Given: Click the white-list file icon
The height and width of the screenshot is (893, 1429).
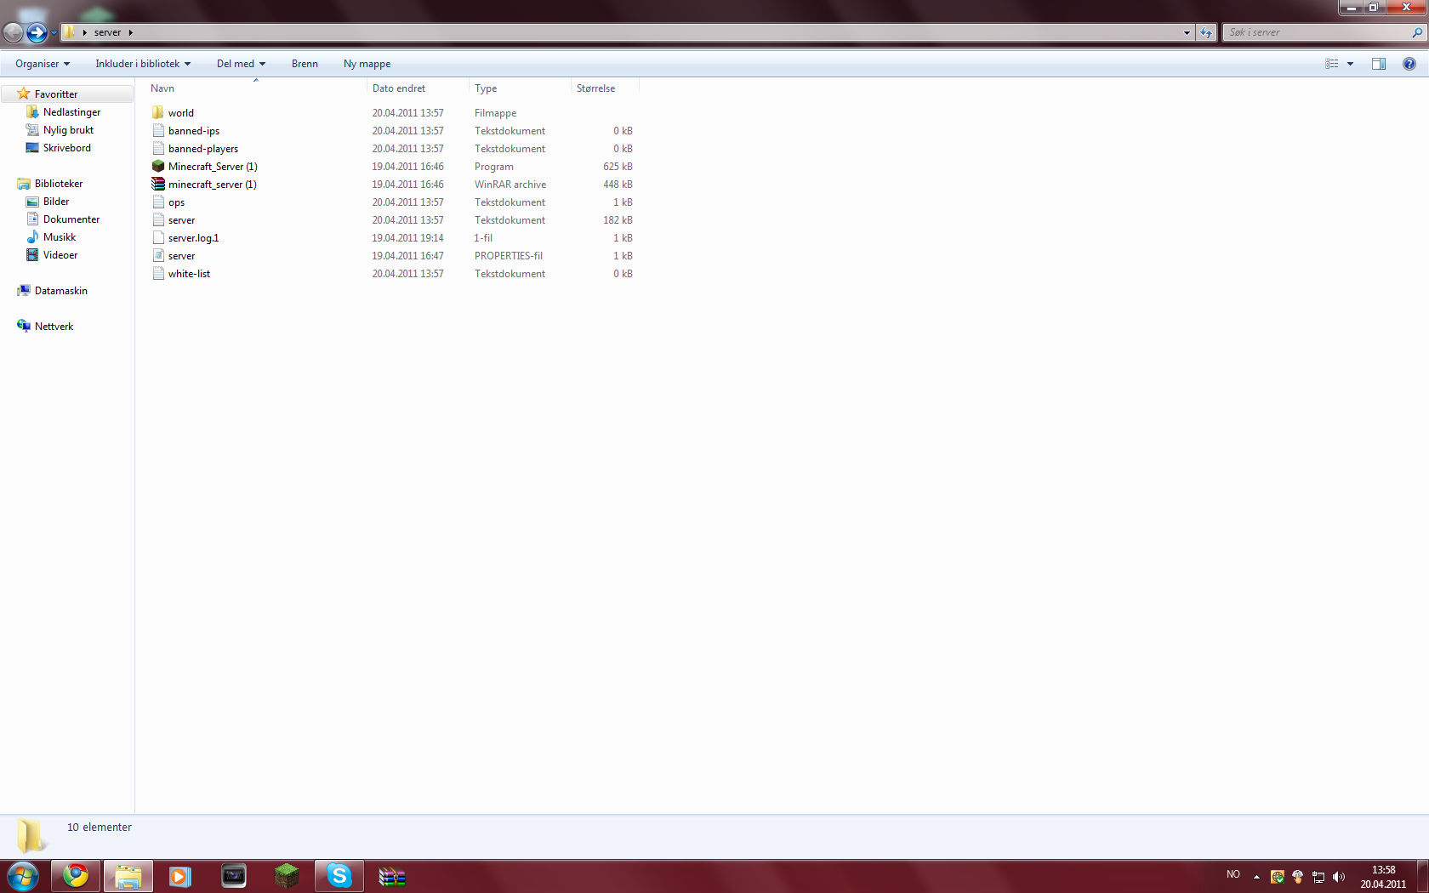Looking at the screenshot, I should (158, 273).
